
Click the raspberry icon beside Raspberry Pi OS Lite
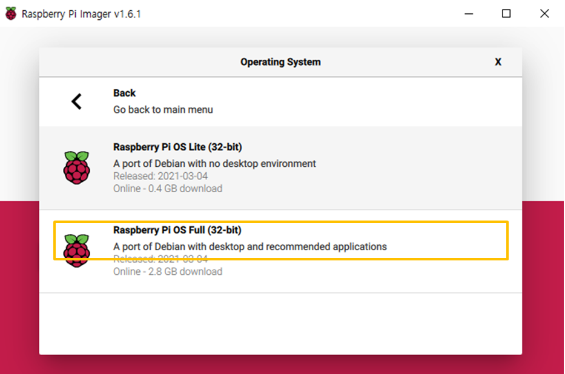[77, 167]
